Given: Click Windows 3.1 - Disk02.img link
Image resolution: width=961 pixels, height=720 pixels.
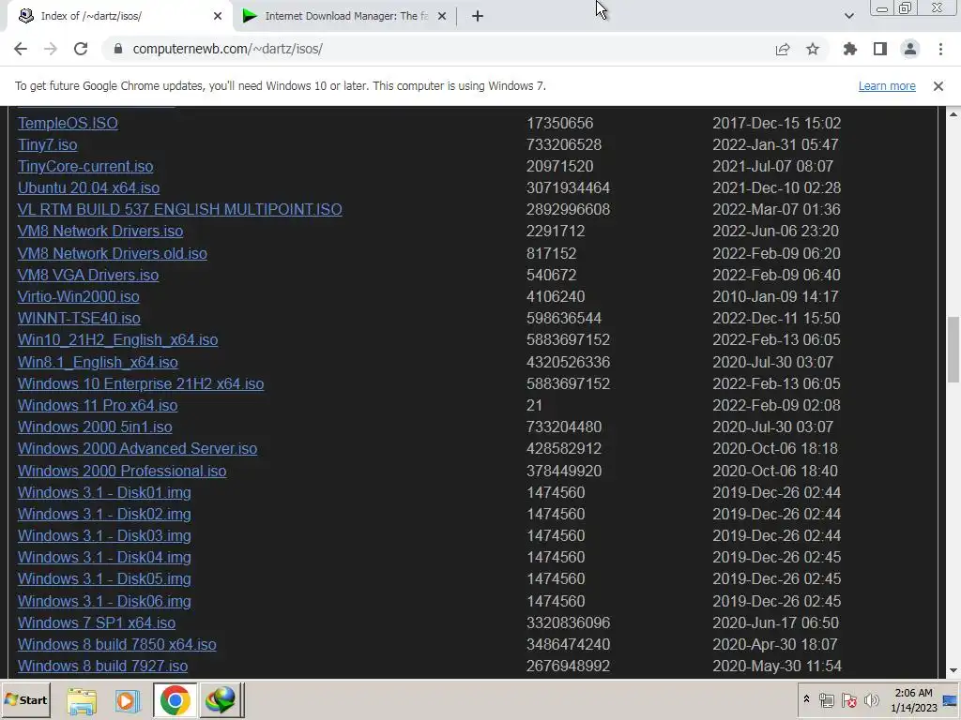Looking at the screenshot, I should click(x=104, y=515).
